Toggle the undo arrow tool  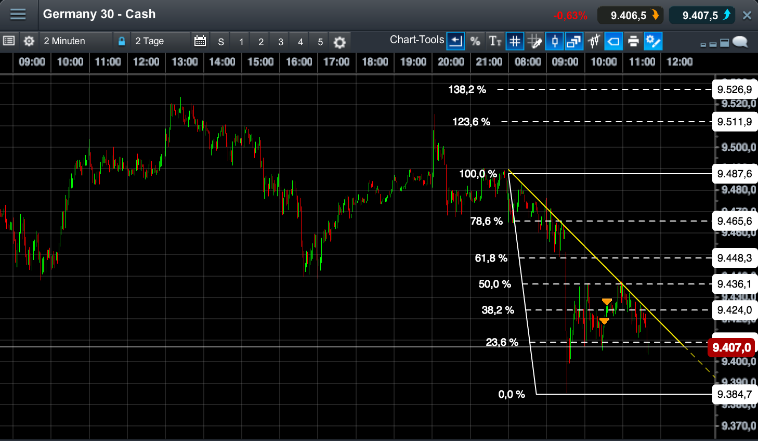coord(455,41)
